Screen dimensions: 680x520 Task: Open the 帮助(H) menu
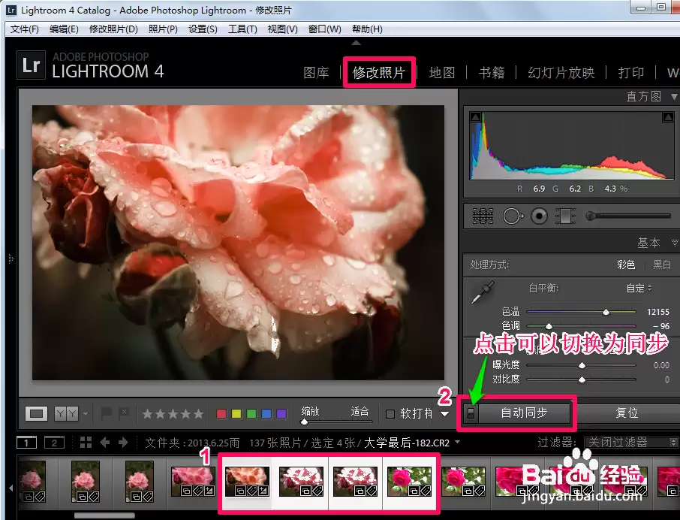tap(367, 29)
